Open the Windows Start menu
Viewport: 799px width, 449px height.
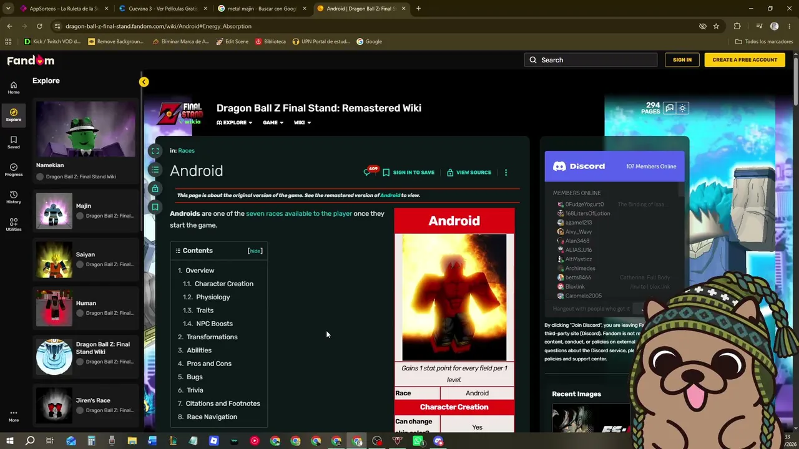[x=9, y=441]
